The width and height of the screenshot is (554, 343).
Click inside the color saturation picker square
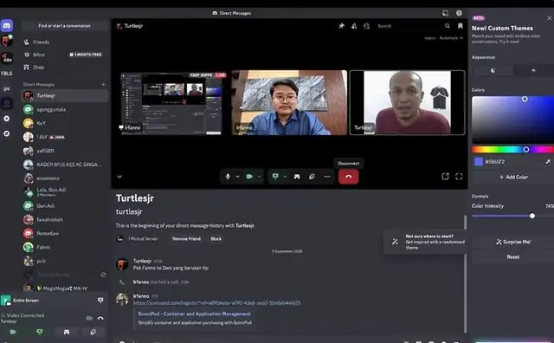pos(512,120)
